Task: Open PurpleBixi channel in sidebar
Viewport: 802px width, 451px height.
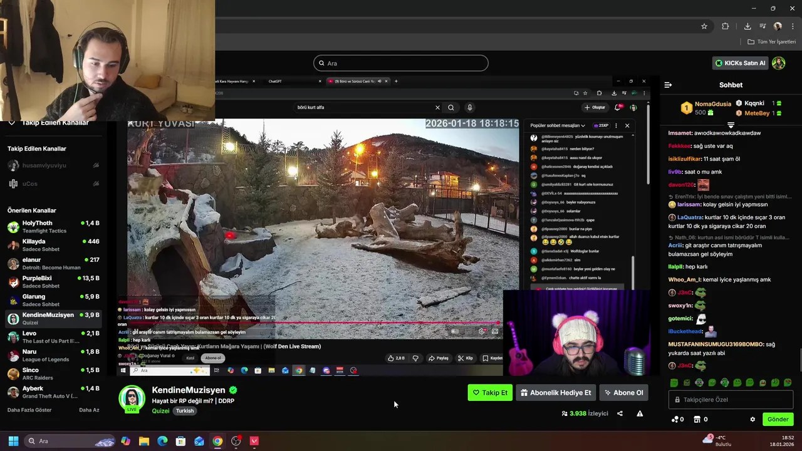Action: [x=53, y=282]
